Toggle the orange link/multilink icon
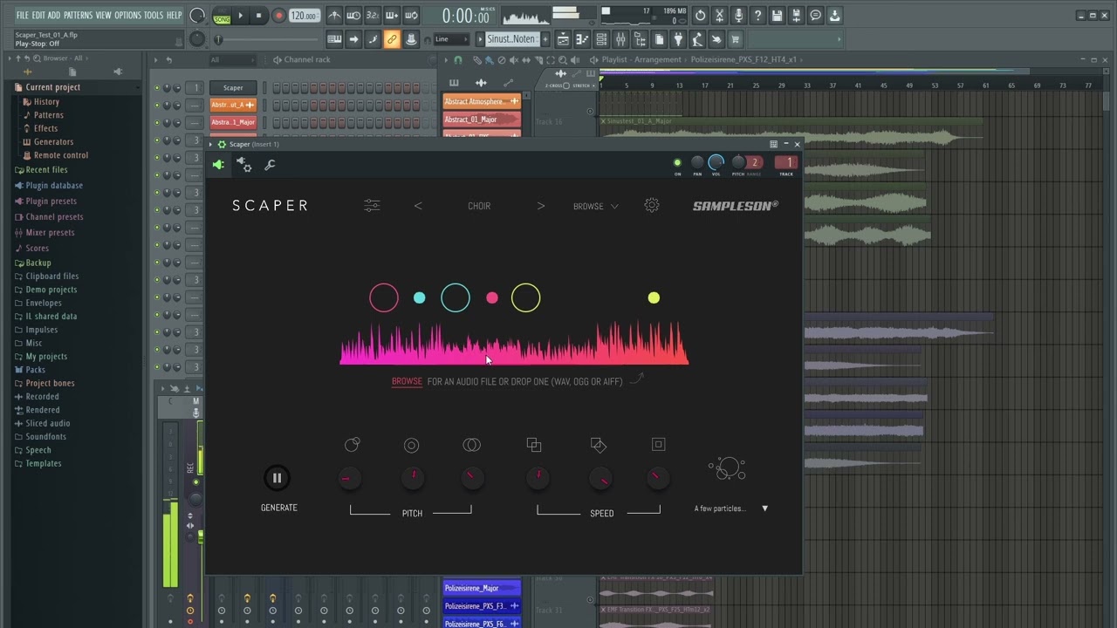This screenshot has width=1117, height=628. [392, 39]
